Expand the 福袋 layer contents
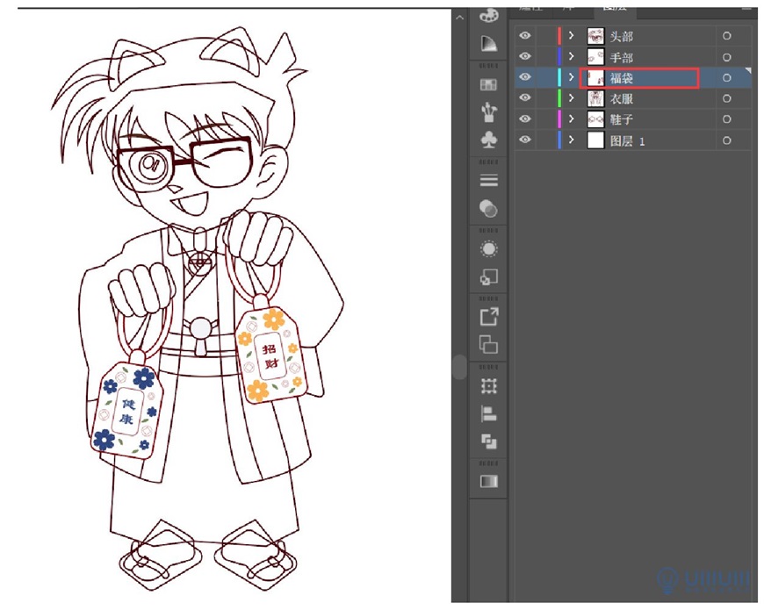The image size is (764, 610). 572,77
